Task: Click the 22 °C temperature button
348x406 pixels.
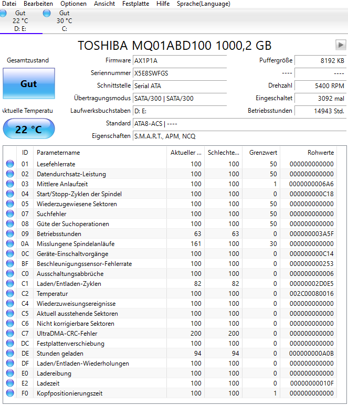Action: (x=29, y=129)
